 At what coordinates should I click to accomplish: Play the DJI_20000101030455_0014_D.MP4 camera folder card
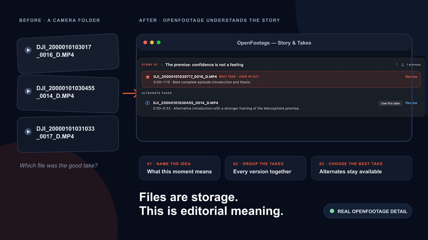pyautogui.click(x=28, y=91)
